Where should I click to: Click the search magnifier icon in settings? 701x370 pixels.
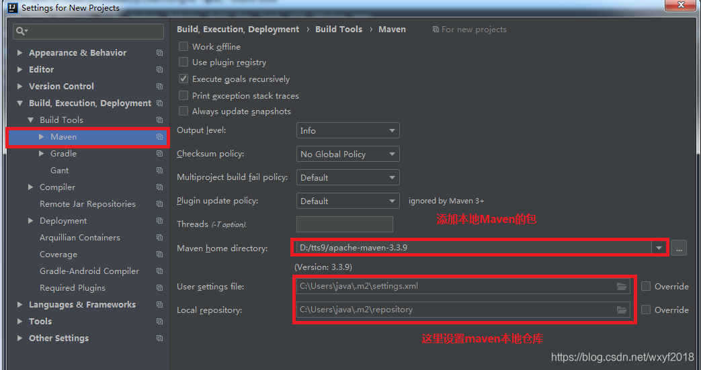(22, 32)
